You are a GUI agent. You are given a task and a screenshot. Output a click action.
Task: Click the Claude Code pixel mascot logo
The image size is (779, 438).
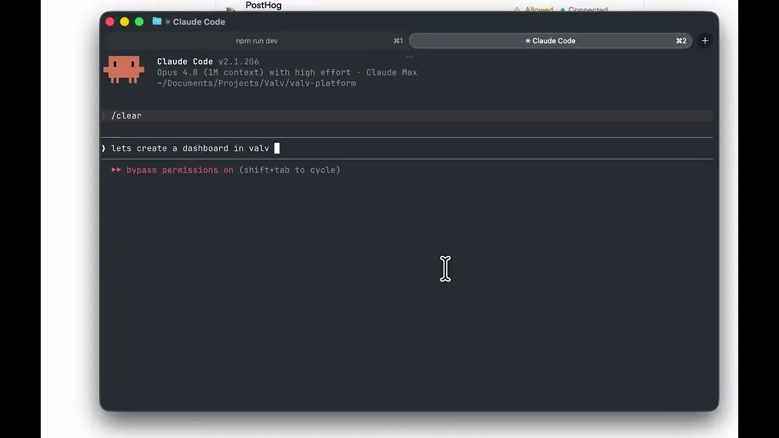tap(124, 70)
